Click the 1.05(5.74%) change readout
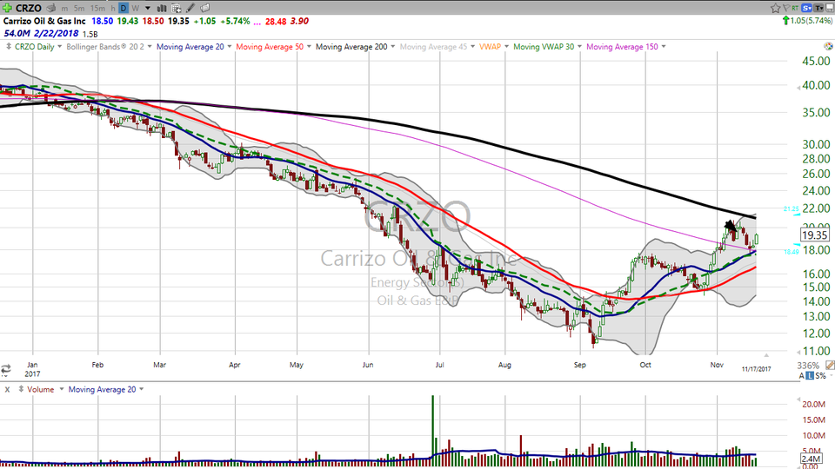Viewport: 835px width, 469px height. point(812,21)
